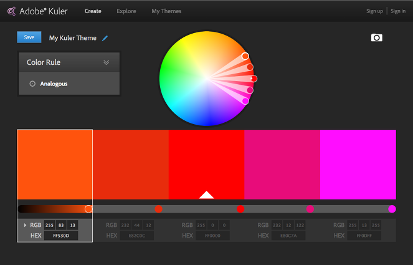Open the My Themes tab
Viewport: 413px width, 265px height.
(x=166, y=11)
